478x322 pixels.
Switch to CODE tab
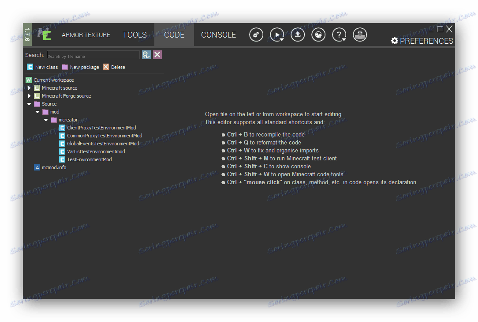click(174, 35)
